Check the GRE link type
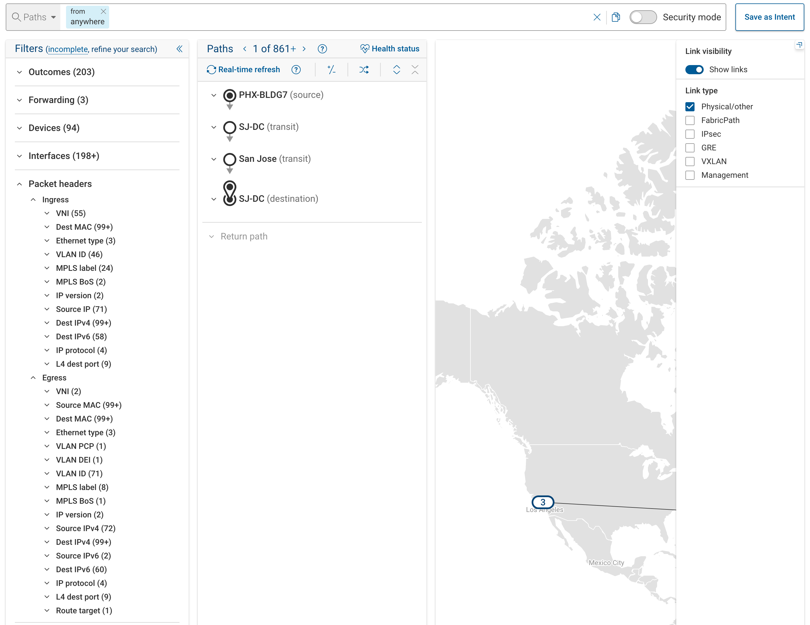Viewport: 810px width, 625px height. [x=690, y=148]
